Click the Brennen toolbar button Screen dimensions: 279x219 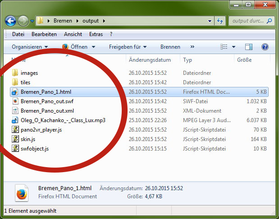(x=170, y=47)
